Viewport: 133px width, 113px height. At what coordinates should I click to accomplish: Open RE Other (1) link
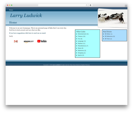(109, 34)
